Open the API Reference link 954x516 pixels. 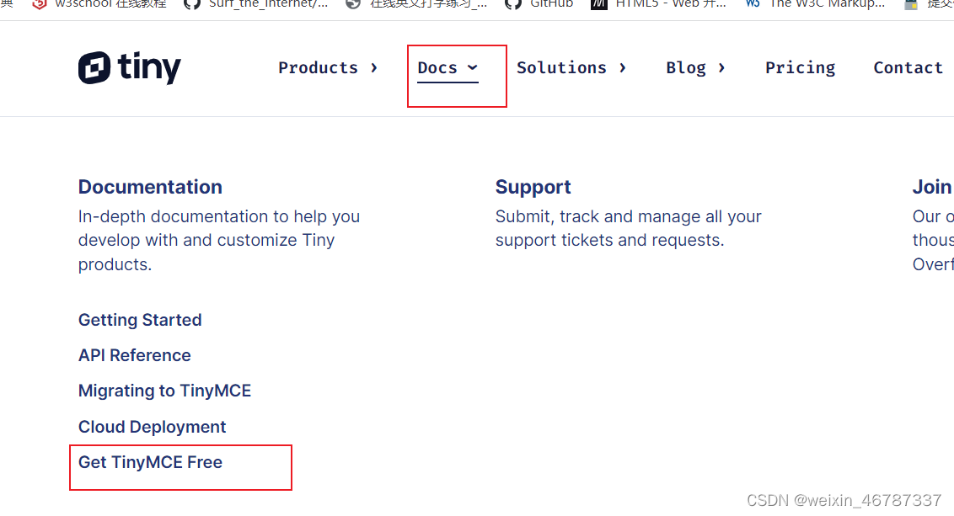click(x=135, y=355)
